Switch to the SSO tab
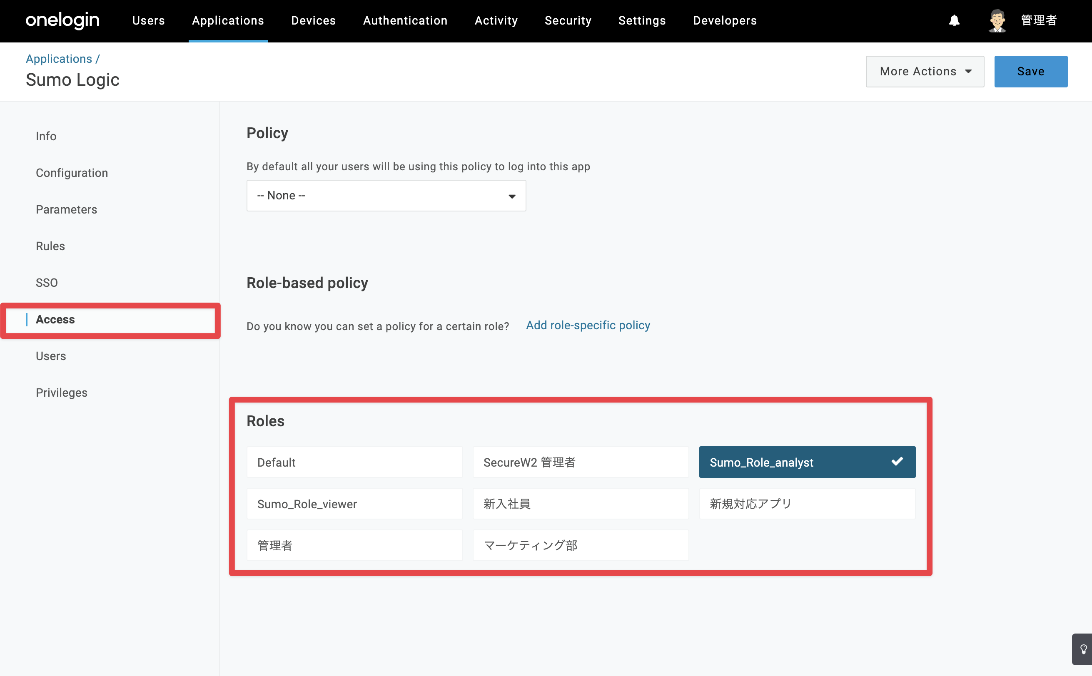Screen dimensions: 1092x676 click(x=47, y=283)
